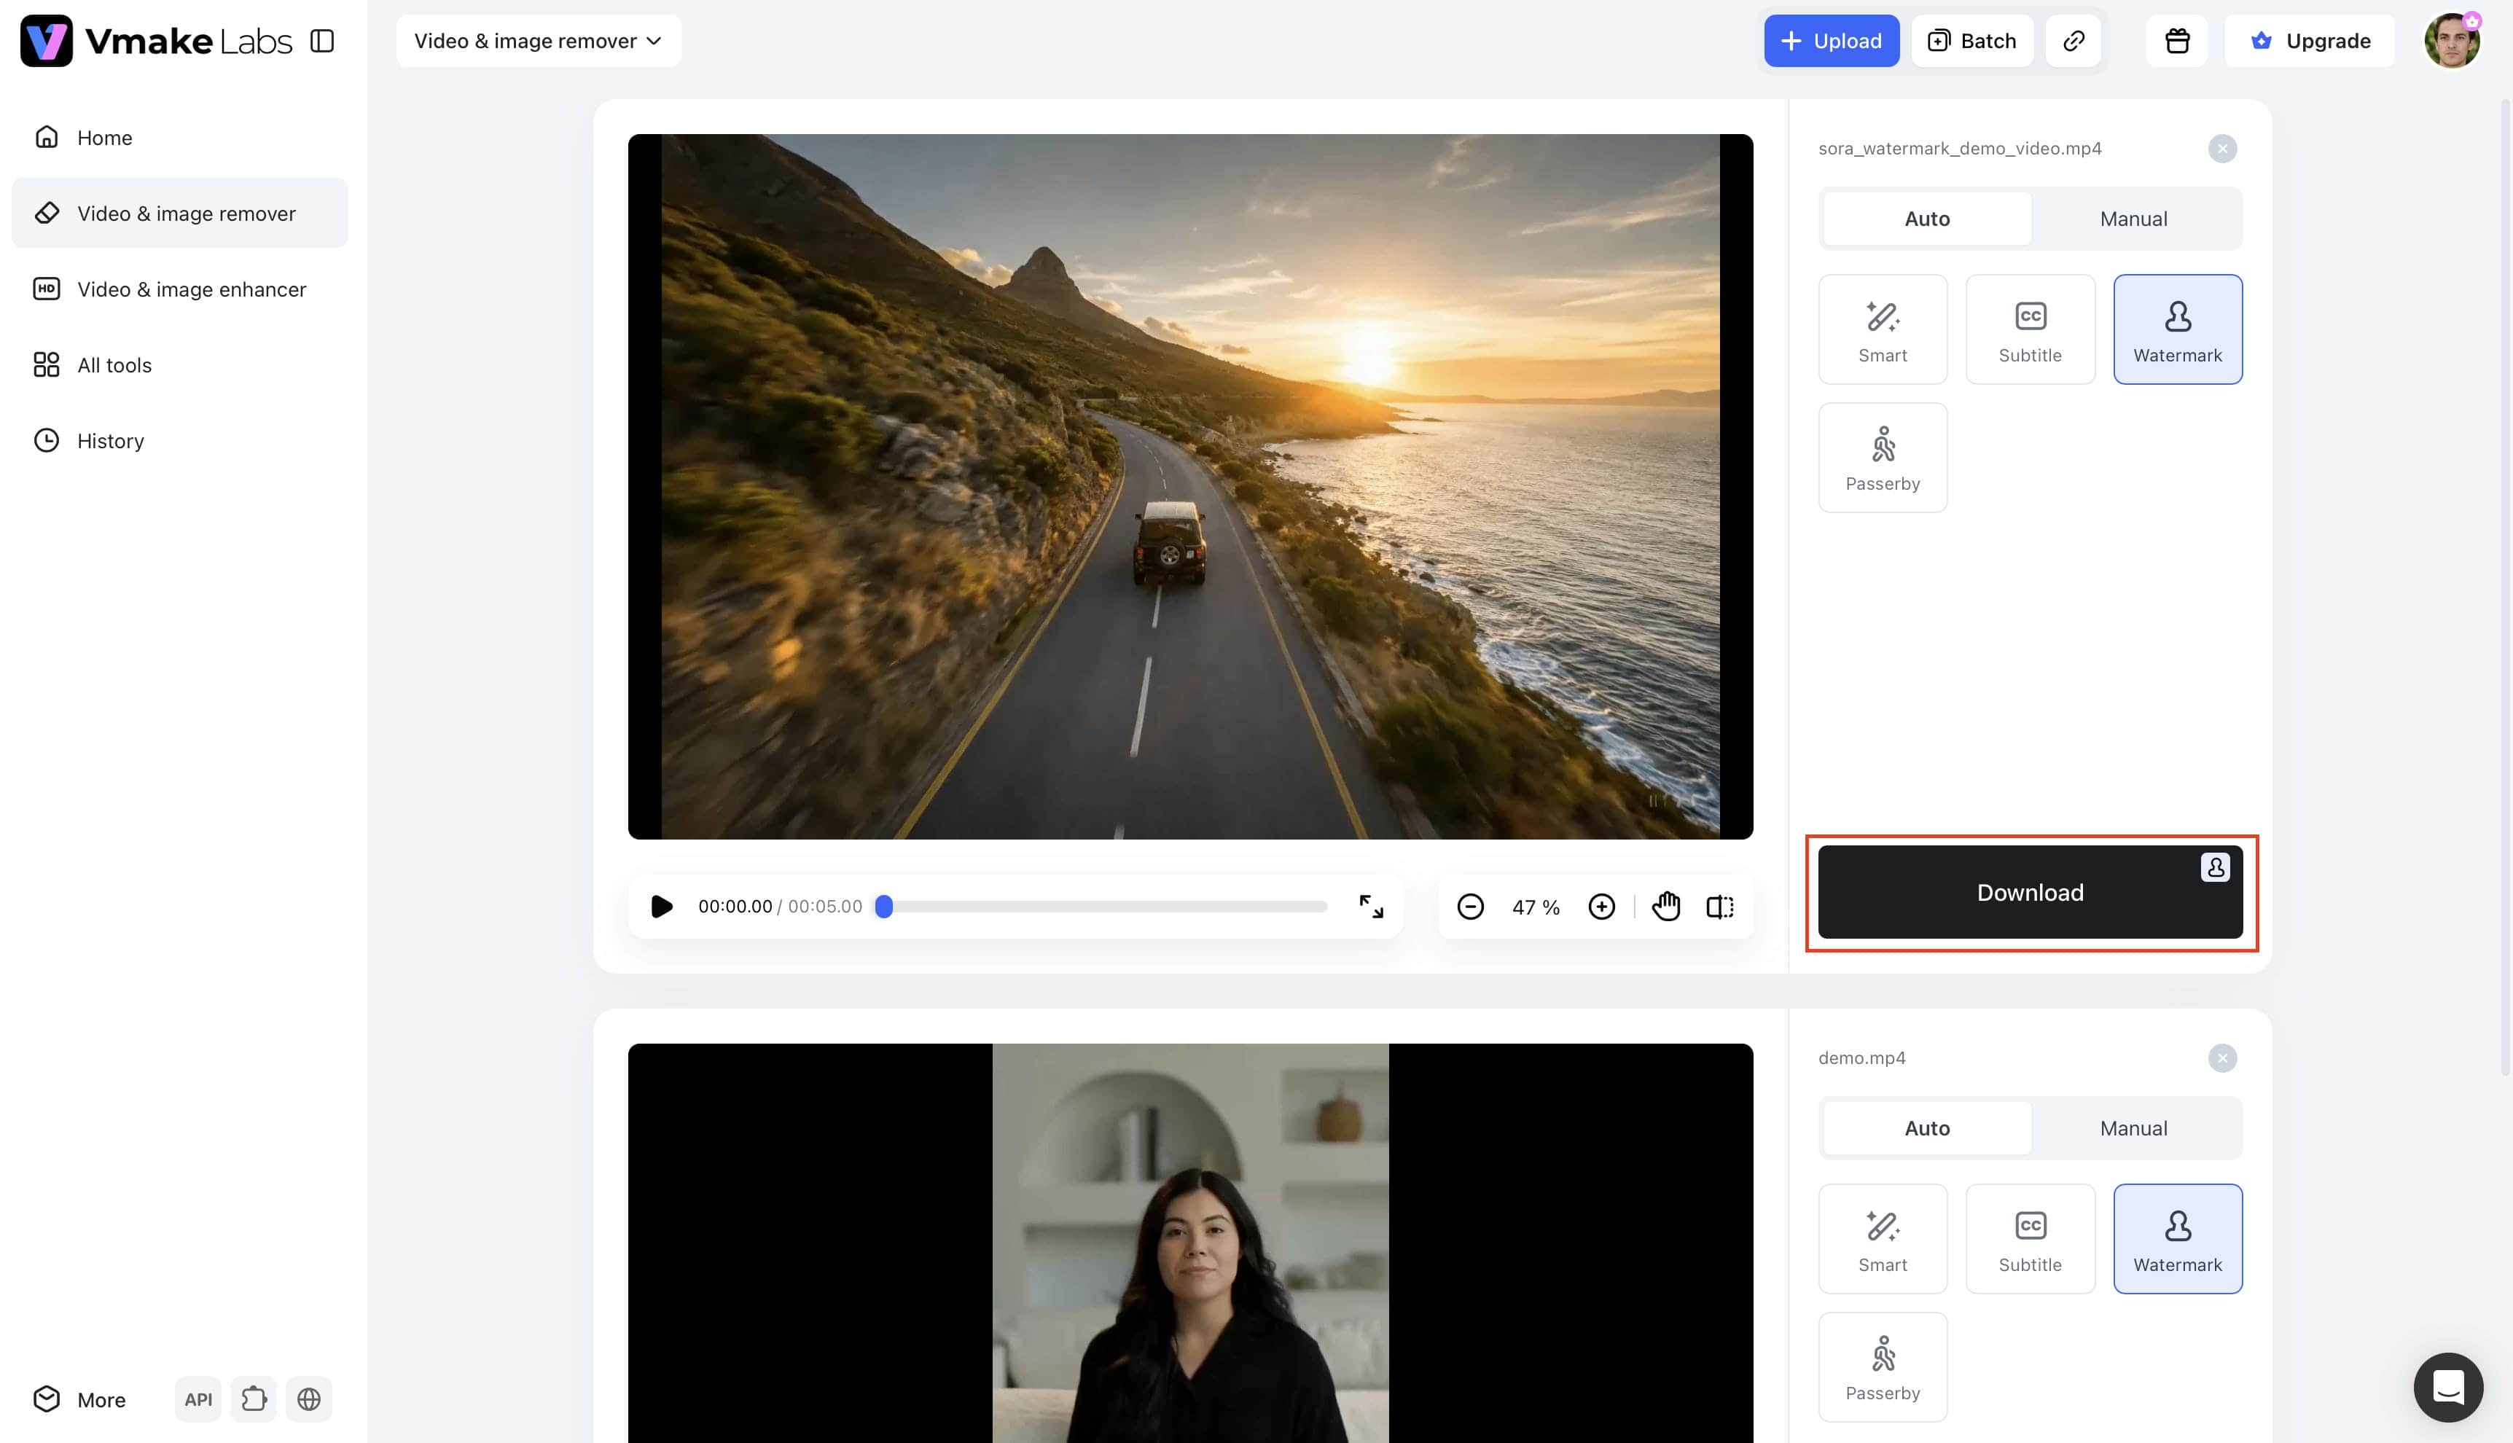This screenshot has width=2513, height=1443.
Task: Zoom in with plus icon
Action: pos(1601,907)
